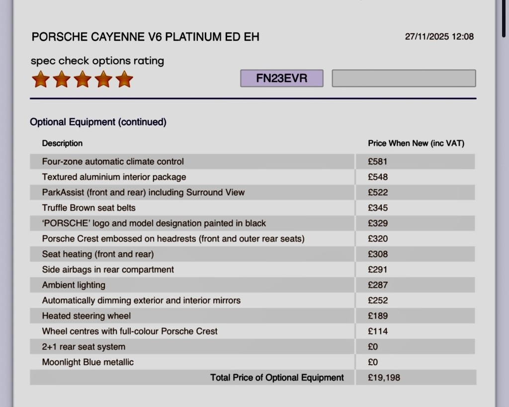Click the Price When New column header
This screenshot has height=407, width=509.
(416, 143)
